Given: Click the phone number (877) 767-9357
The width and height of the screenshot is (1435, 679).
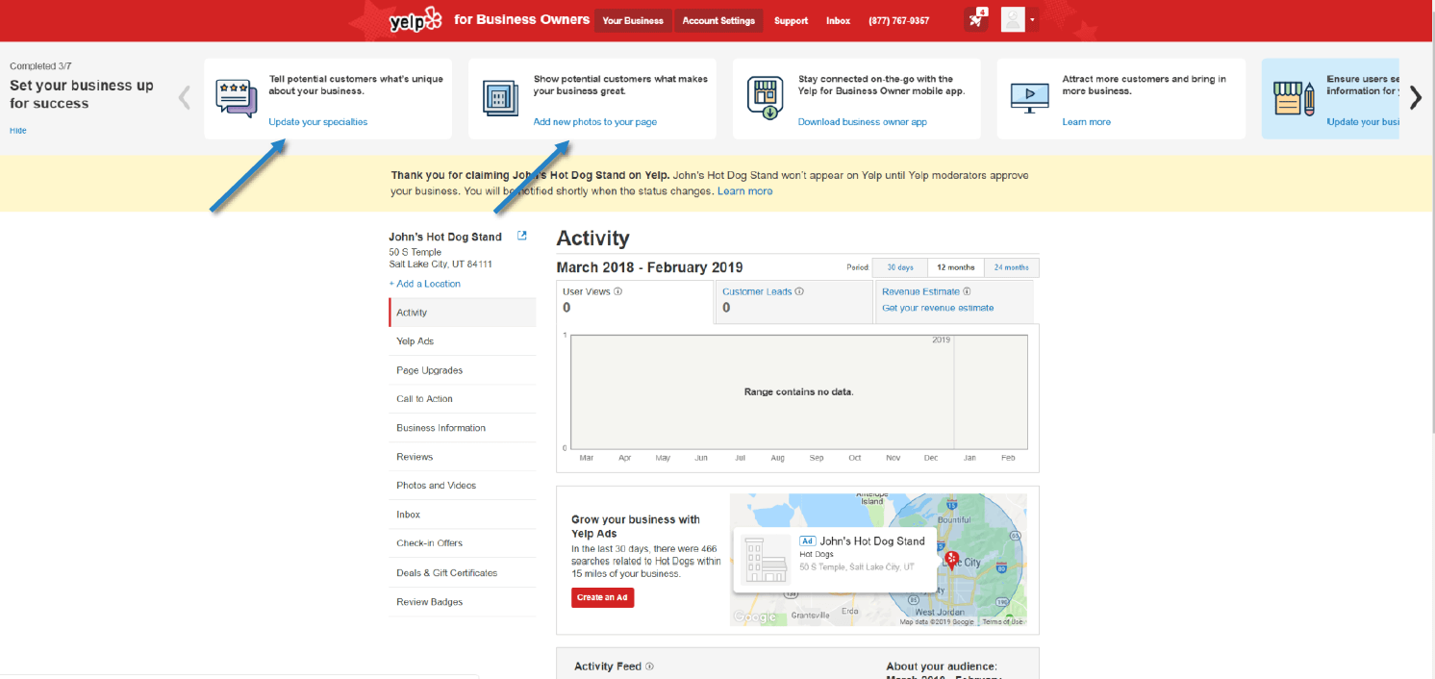Looking at the screenshot, I should pos(898,20).
